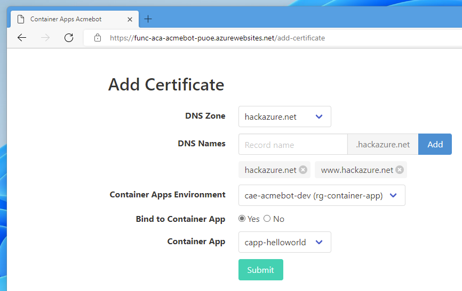The height and width of the screenshot is (291, 462).
Task: Focus the address bar URL
Action: click(x=217, y=38)
